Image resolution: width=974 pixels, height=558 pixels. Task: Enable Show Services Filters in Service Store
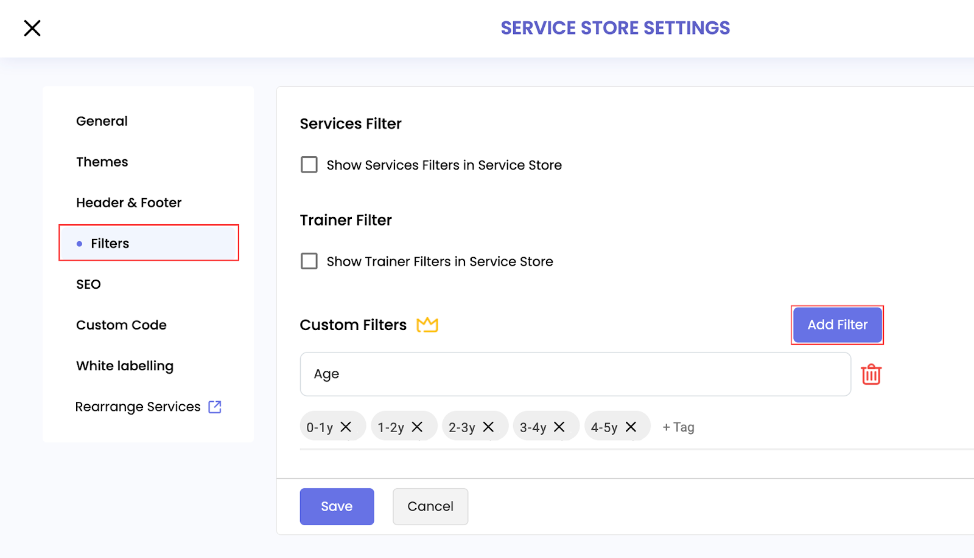tap(309, 165)
